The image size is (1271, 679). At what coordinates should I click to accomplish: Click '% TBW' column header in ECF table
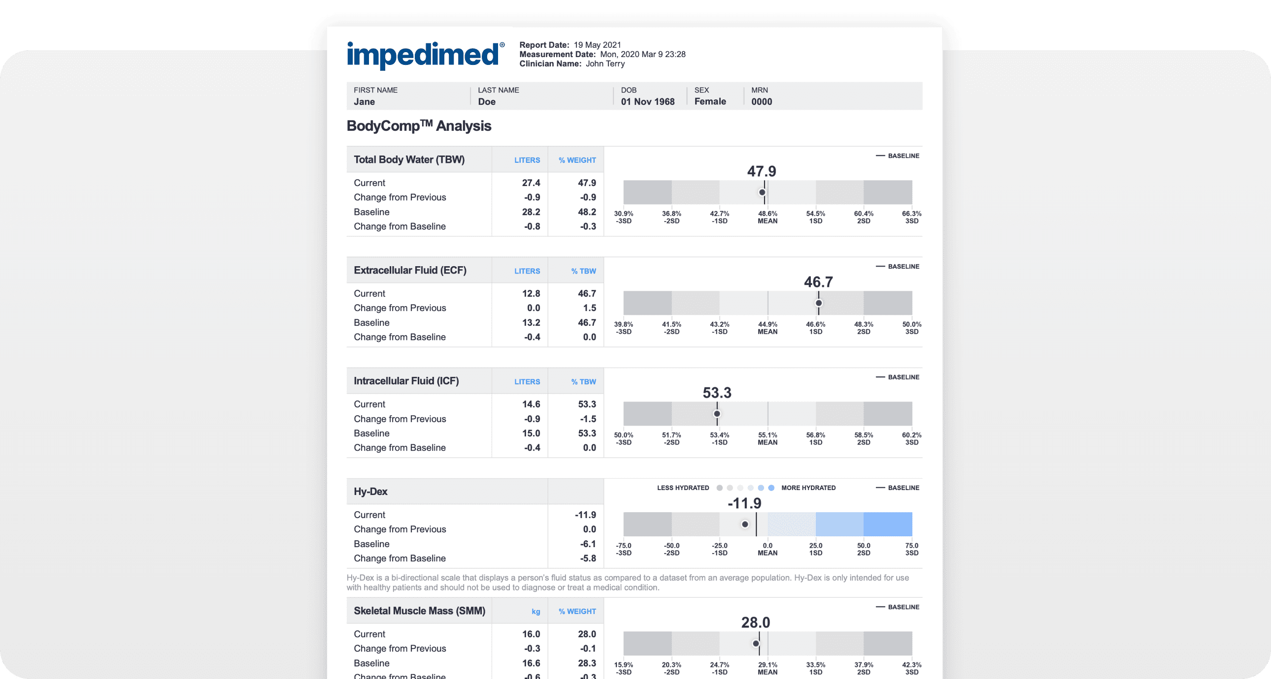point(583,271)
